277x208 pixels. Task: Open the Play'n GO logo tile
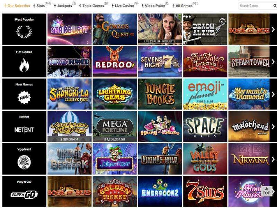click(24, 191)
